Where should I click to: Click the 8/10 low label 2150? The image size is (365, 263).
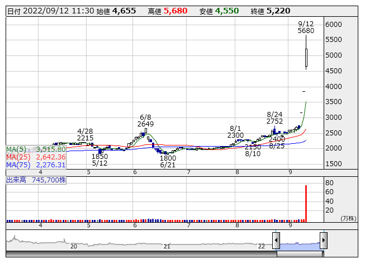coord(253,147)
